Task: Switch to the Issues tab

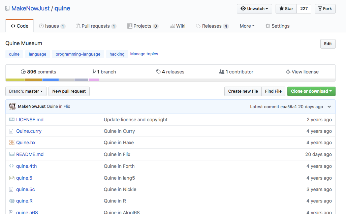Action: (52, 26)
